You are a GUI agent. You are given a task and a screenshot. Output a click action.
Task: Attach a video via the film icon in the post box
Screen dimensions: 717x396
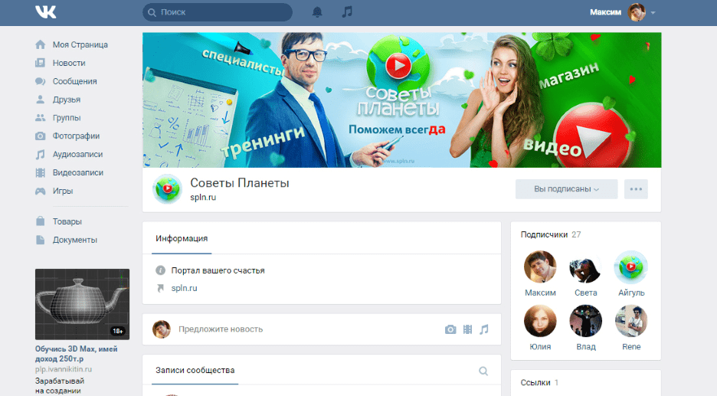[467, 329]
